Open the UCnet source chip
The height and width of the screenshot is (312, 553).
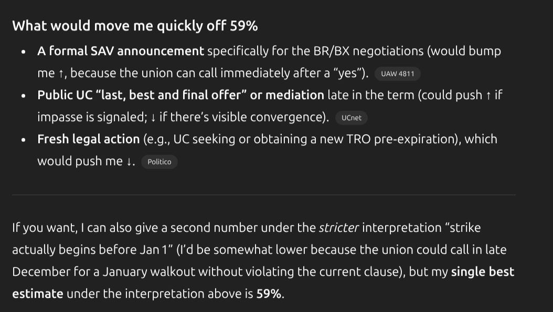351,118
